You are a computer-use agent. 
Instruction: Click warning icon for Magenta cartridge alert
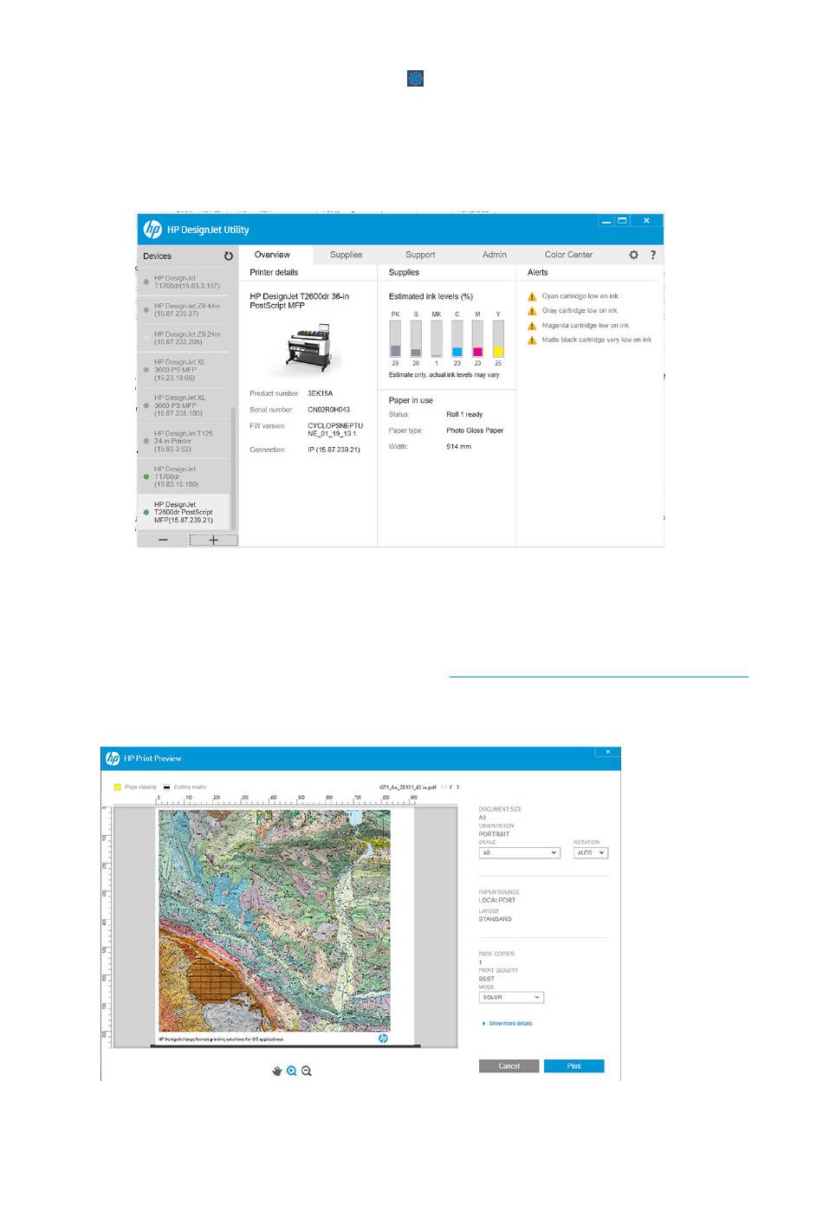(x=532, y=326)
